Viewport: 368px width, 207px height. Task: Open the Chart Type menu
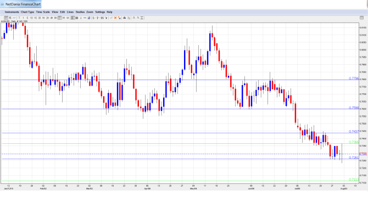click(27, 12)
